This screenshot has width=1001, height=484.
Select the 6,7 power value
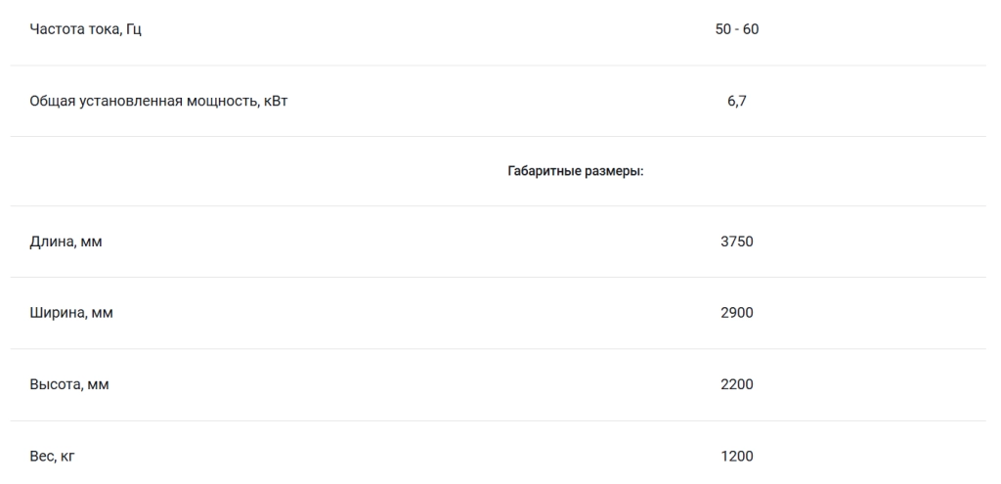(x=737, y=101)
